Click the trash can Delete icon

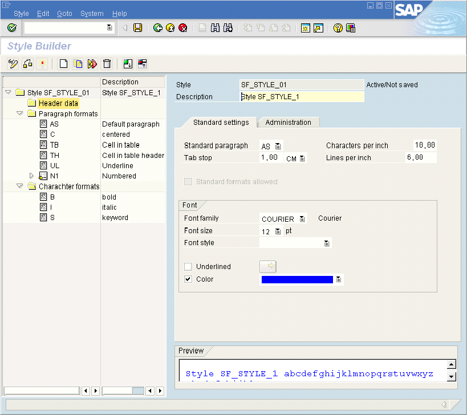[107, 64]
